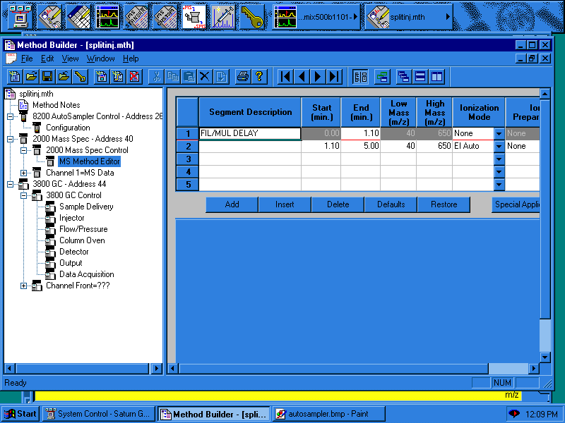Open the mix500b1101 quick-link launcher button
The width and height of the screenshot is (565, 423).
pos(316,16)
